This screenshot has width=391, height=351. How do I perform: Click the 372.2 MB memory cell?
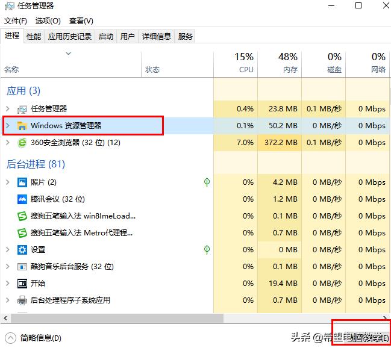281,143
